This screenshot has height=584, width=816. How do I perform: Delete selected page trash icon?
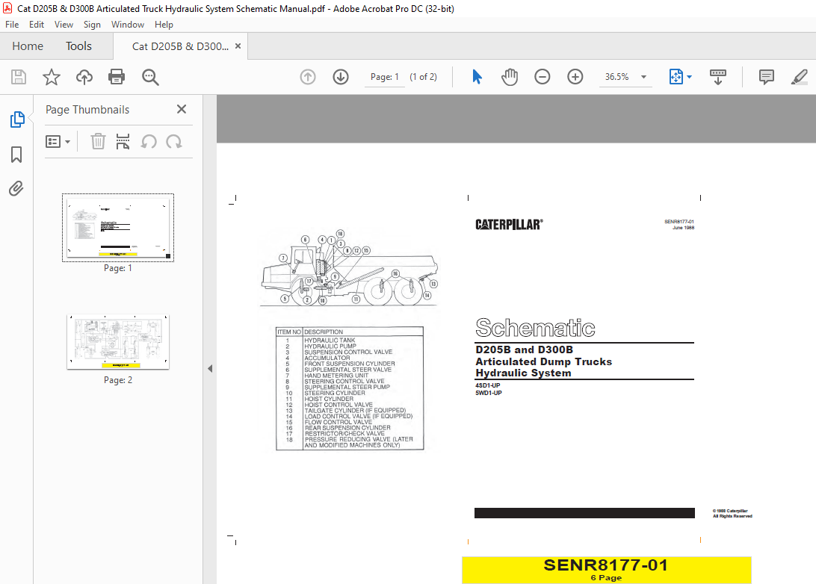click(x=98, y=141)
